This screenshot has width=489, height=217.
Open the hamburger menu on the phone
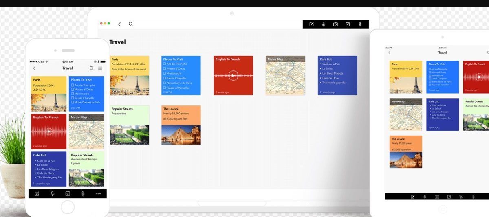[100, 68]
